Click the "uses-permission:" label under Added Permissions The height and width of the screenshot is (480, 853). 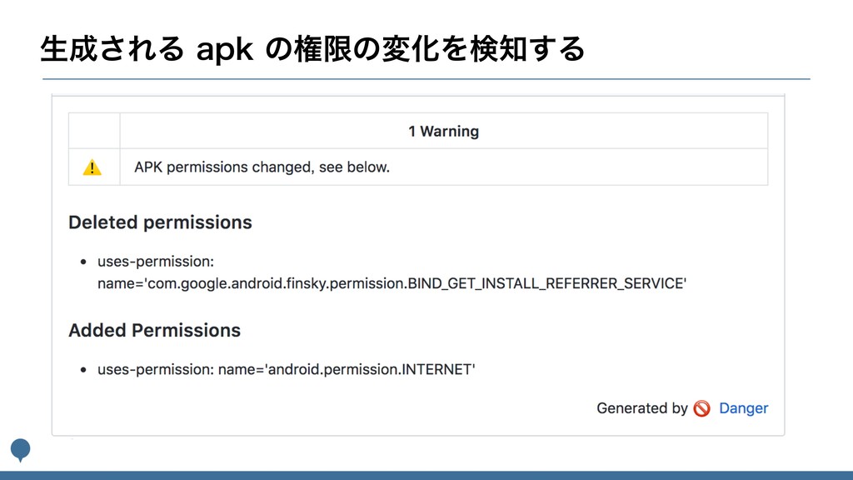point(155,369)
